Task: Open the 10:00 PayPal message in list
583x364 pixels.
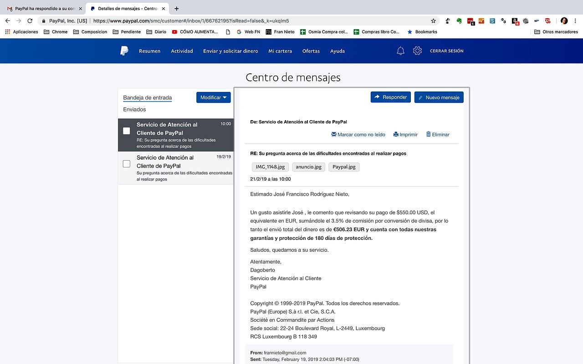Action: click(x=176, y=135)
